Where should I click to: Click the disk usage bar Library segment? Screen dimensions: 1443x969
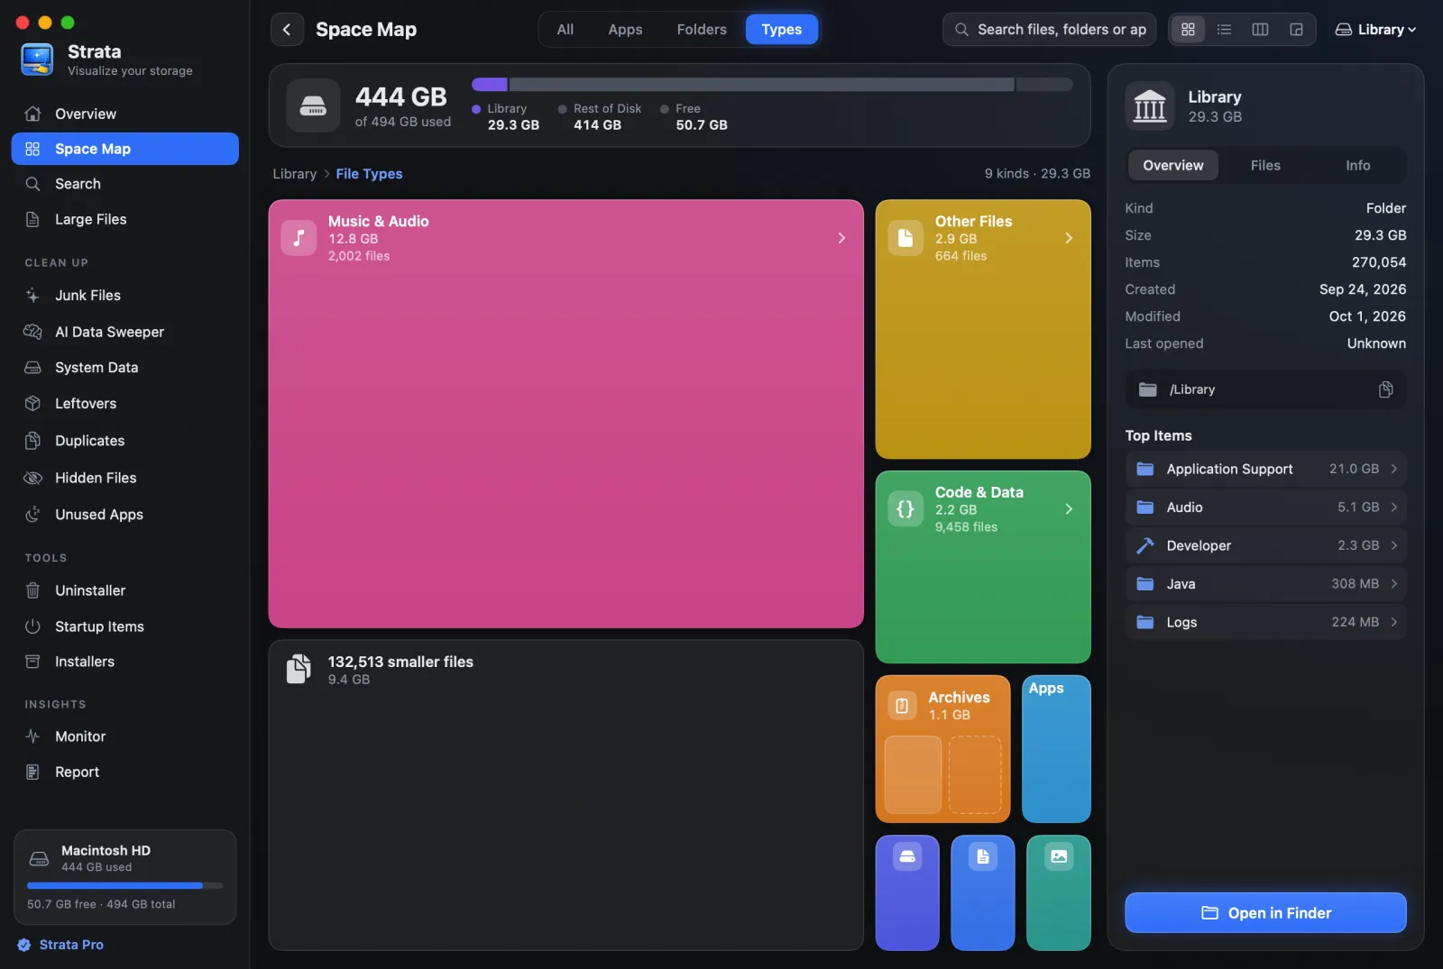pos(490,85)
